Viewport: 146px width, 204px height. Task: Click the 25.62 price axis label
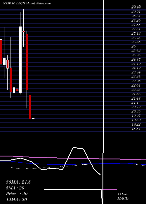136,51
